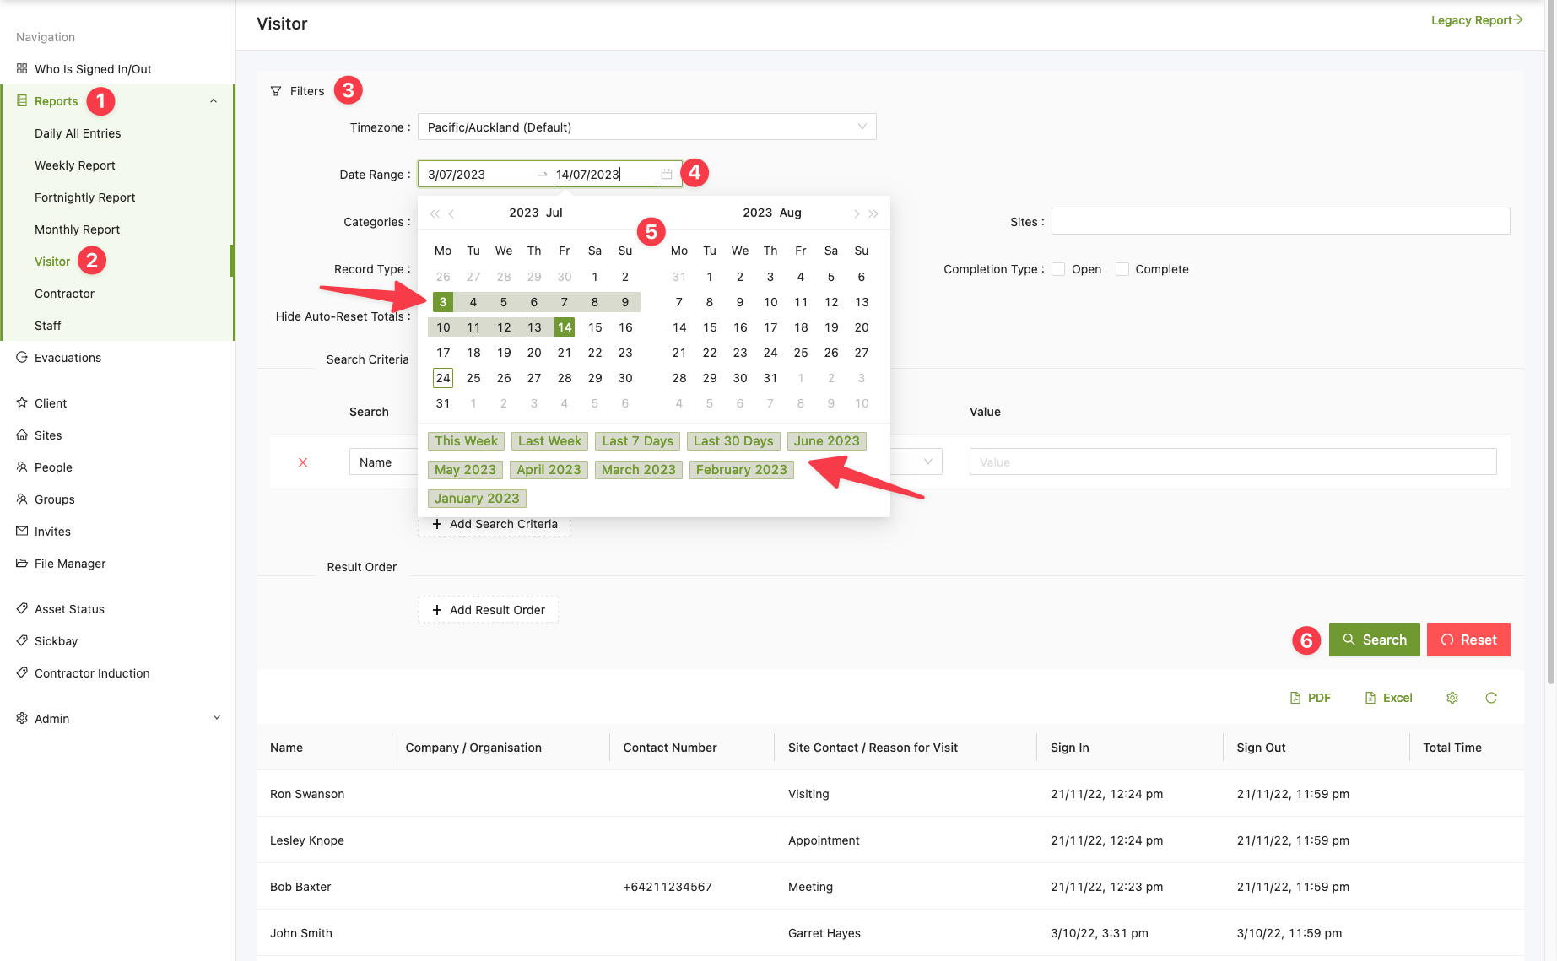This screenshot has height=961, width=1557.
Task: Jump to next year with double-right arrow
Action: tap(873, 213)
